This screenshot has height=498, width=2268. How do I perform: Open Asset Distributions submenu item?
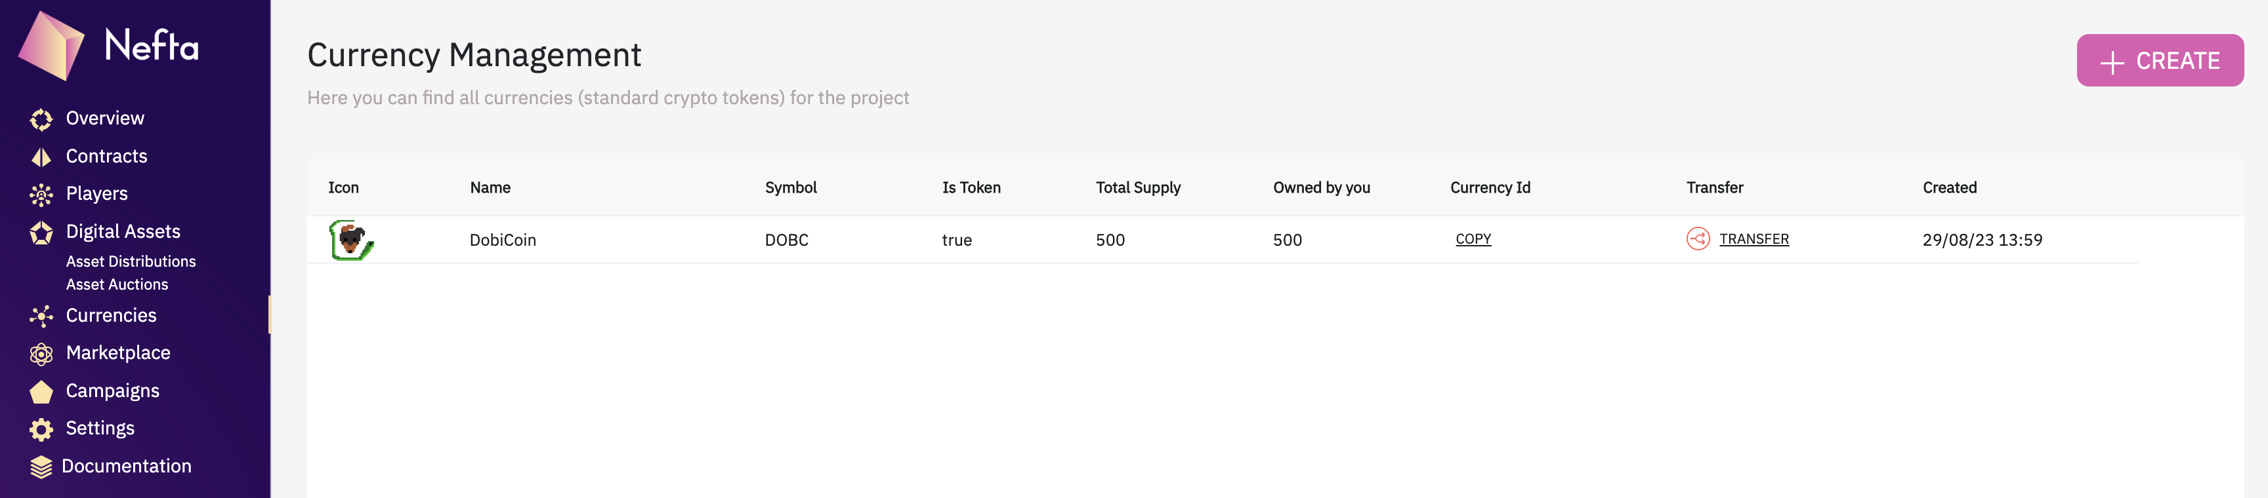131,261
